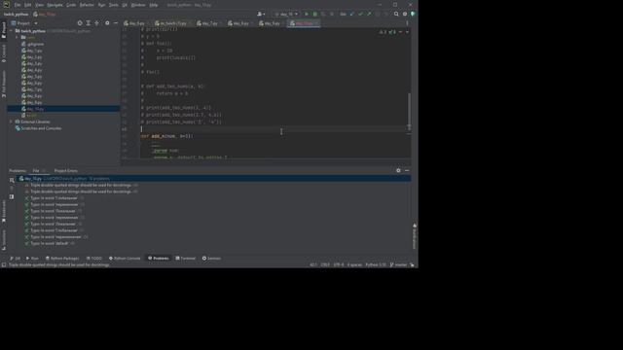Click '4 spaces' indent setting in status bar

354,264
